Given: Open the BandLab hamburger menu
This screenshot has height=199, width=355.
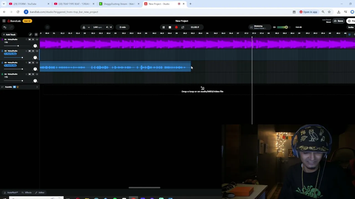Looking at the screenshot, I should point(4,21).
